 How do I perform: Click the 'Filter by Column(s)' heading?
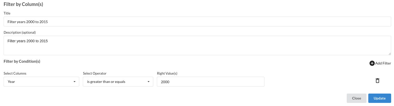tap(23, 4)
